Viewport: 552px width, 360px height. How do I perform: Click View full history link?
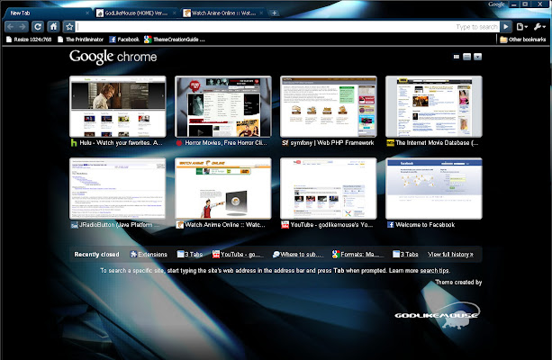pos(450,254)
